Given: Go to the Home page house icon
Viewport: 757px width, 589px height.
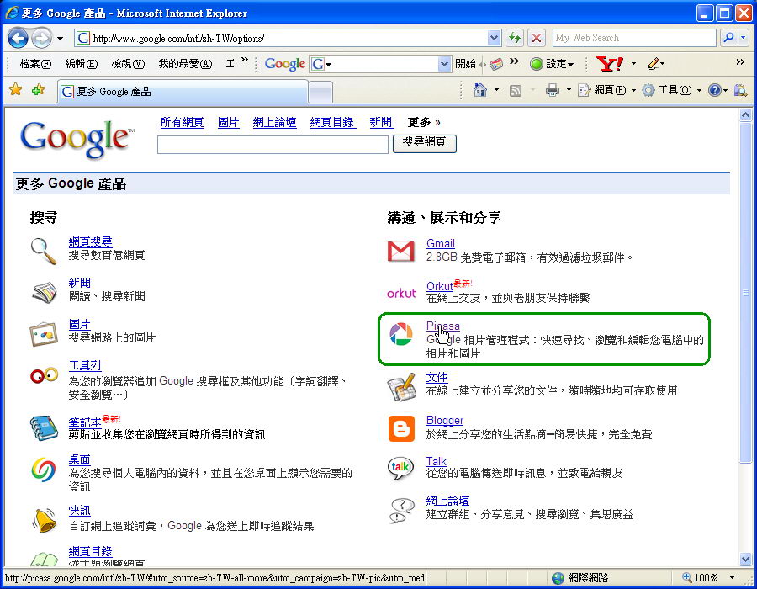Looking at the screenshot, I should tap(480, 90).
